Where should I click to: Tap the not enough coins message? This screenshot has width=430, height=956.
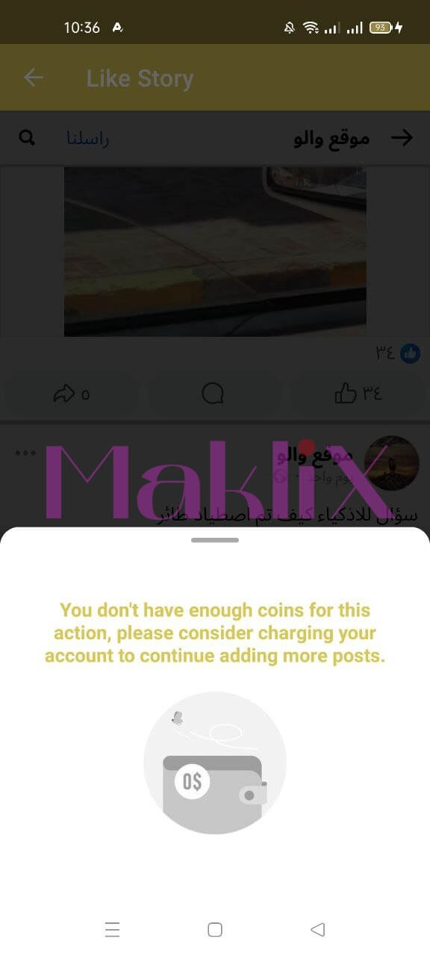(x=215, y=633)
